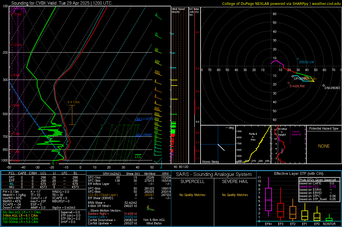Image resolution: width=342 pixels, height=227 pixels.
Task: Click the magenta 'based on LCL:' line
Action: click(x=318, y=186)
